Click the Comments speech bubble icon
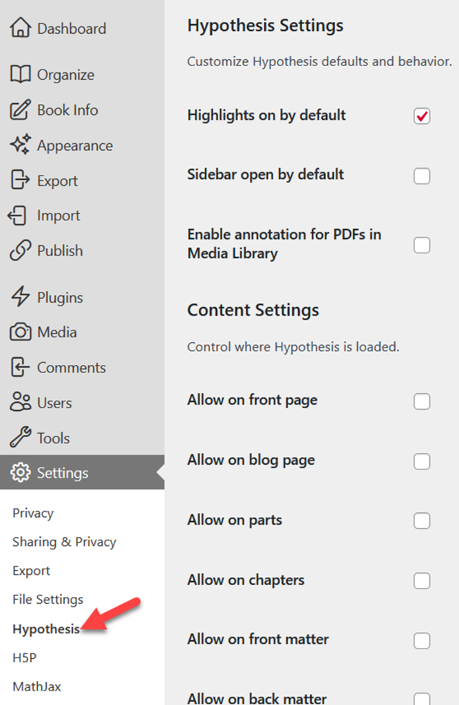This screenshot has height=705, width=459. tap(21, 367)
